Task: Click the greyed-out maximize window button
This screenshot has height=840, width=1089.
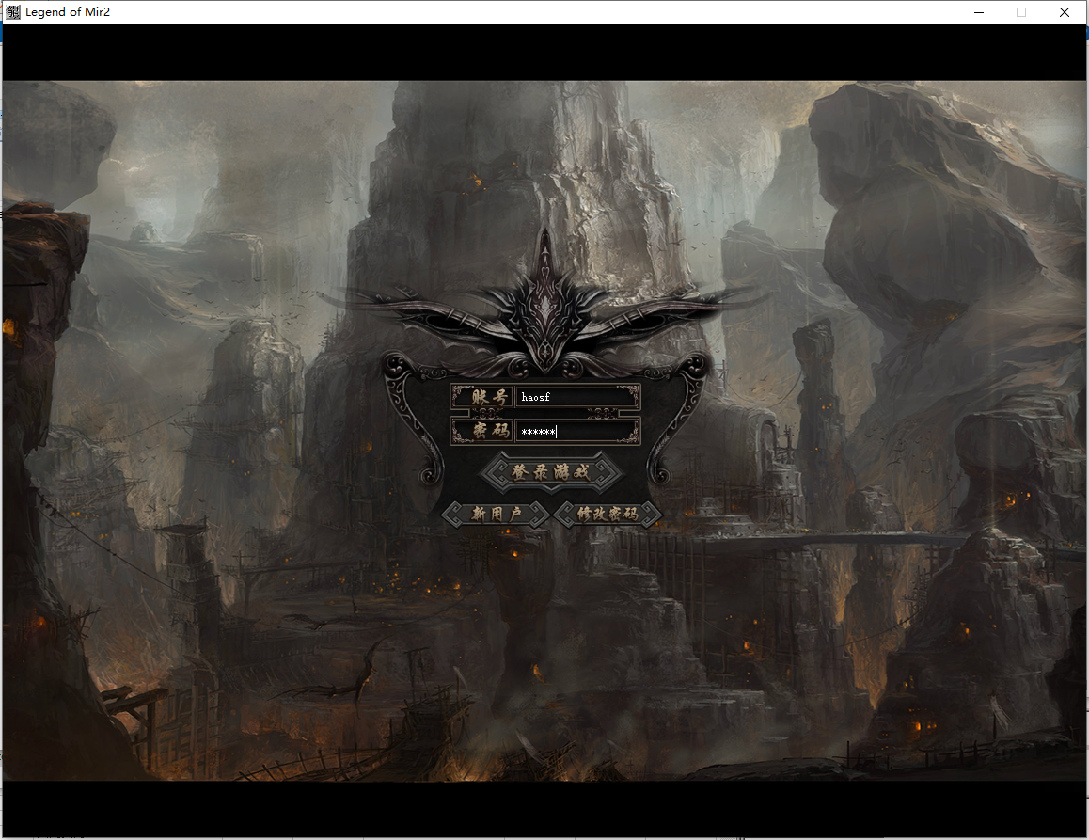Action: click(1021, 12)
